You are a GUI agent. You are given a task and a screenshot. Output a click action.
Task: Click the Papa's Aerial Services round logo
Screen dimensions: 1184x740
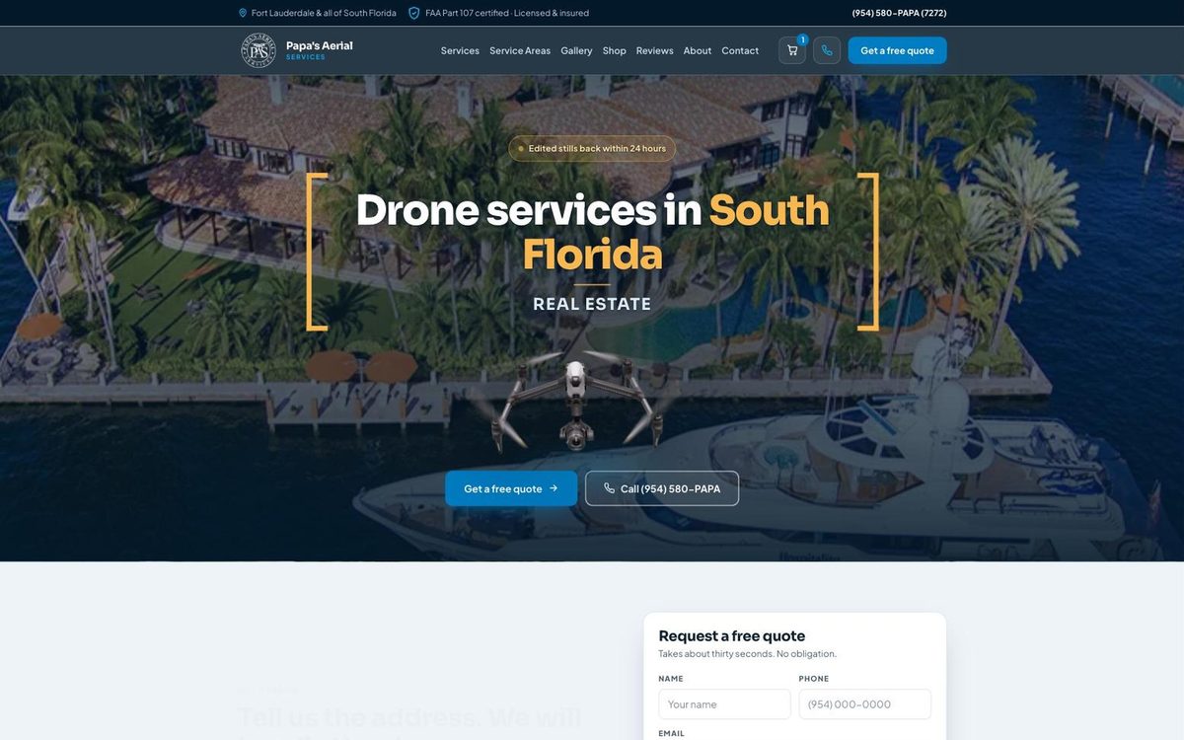[259, 50]
